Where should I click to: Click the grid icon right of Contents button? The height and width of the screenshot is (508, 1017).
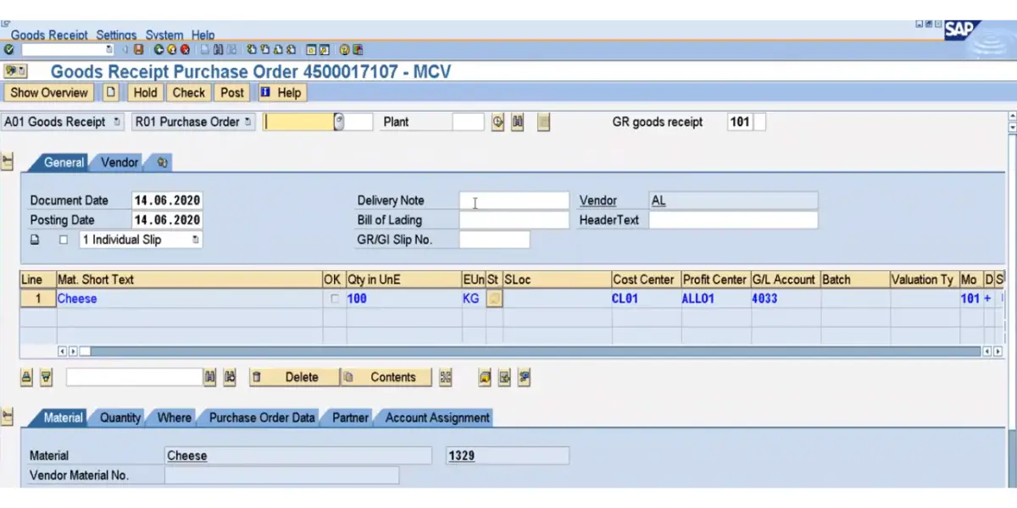[446, 378]
